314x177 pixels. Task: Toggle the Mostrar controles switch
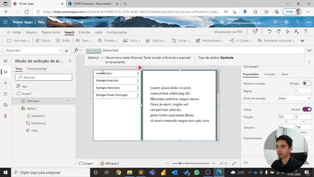[307, 83]
